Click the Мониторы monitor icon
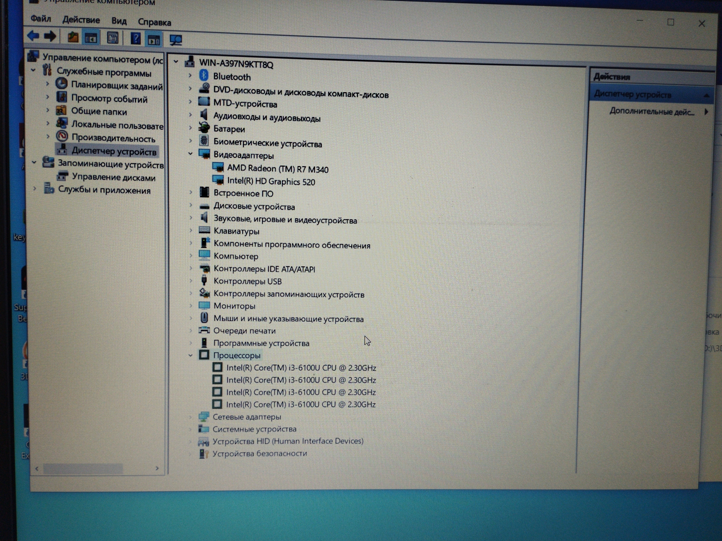The image size is (722, 541). point(204,305)
